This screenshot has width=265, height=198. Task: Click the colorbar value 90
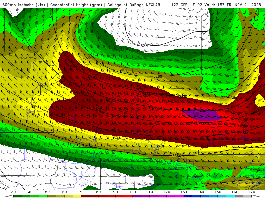[116, 192]
